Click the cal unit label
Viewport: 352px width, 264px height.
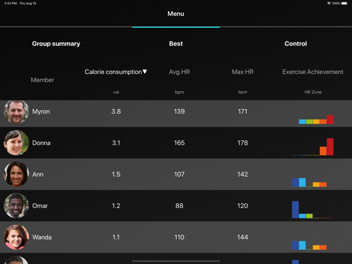click(x=116, y=92)
